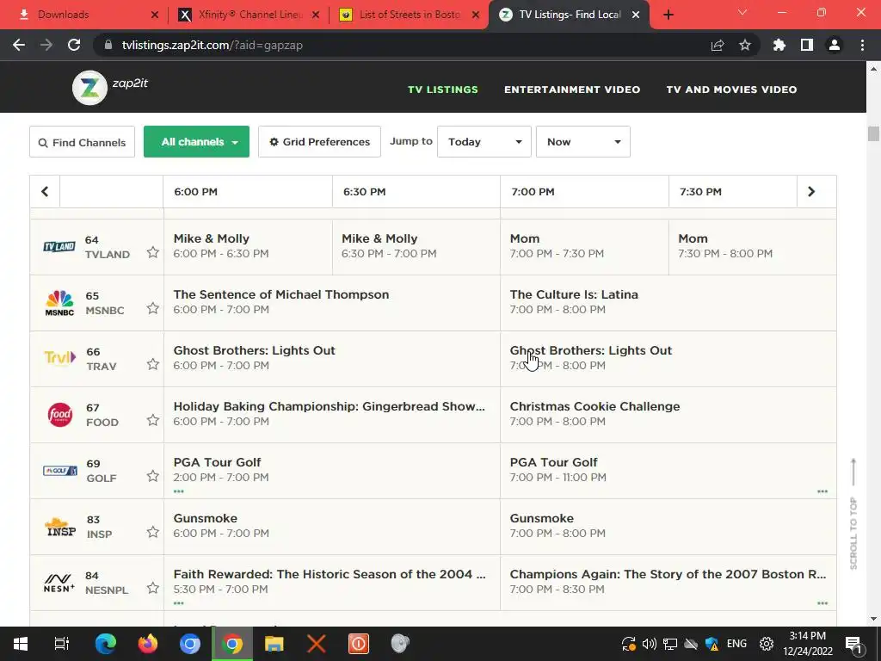
Task: Open the Travel channel logo
Action: (59, 358)
